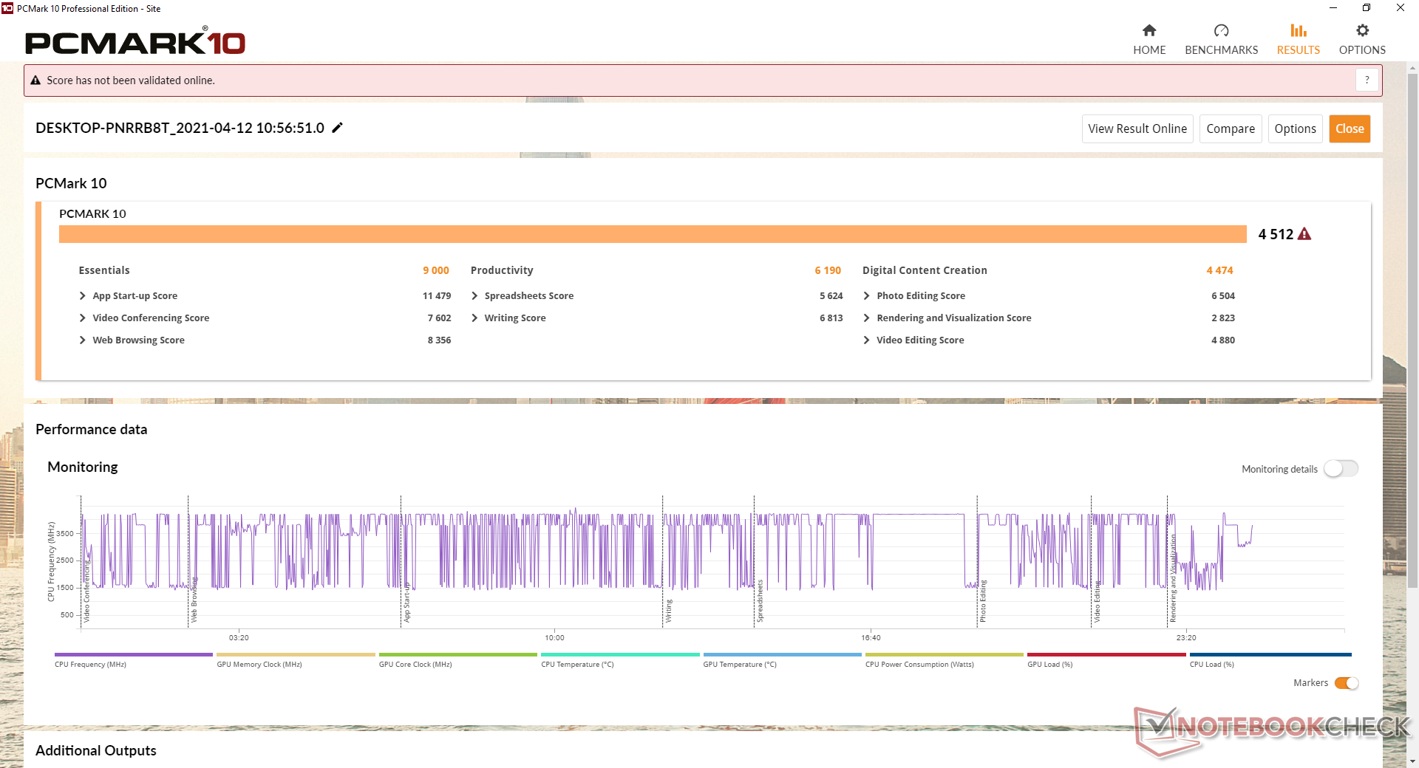Click the PCMark 10 logo
Viewport: 1419px width, 768px height.
point(135,41)
